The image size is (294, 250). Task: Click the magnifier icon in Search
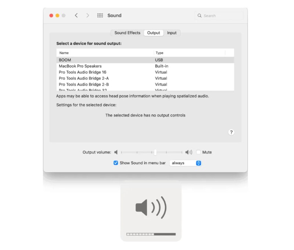point(200,15)
